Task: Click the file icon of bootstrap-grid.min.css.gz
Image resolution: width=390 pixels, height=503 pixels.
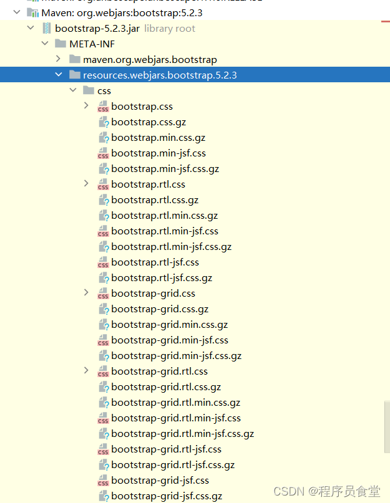Action: point(104,325)
